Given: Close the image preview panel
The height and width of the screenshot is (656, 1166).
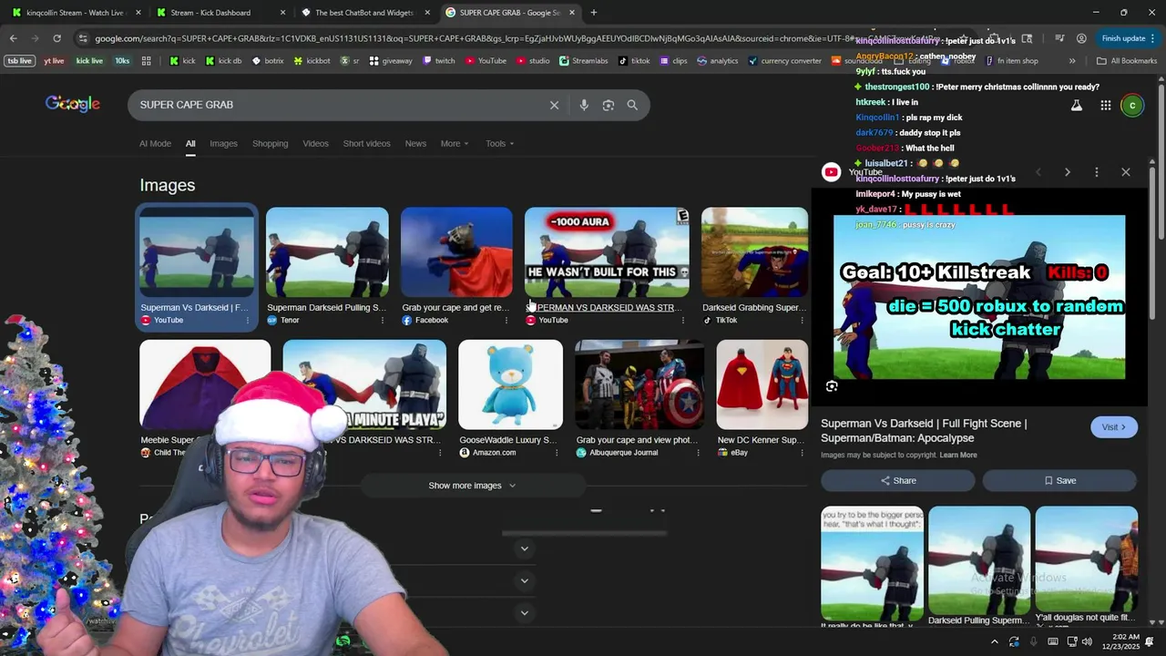Looking at the screenshot, I should [1126, 172].
